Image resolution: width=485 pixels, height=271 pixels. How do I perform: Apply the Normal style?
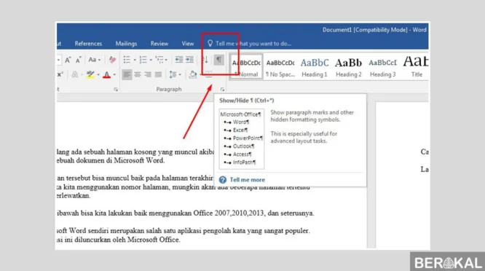247,67
